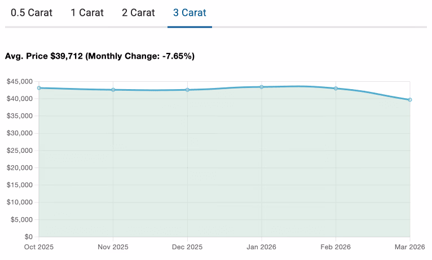Viewport: 432px width, 260px height.
Task: Click the Feb 2026 x-axis label
Action: click(336, 247)
